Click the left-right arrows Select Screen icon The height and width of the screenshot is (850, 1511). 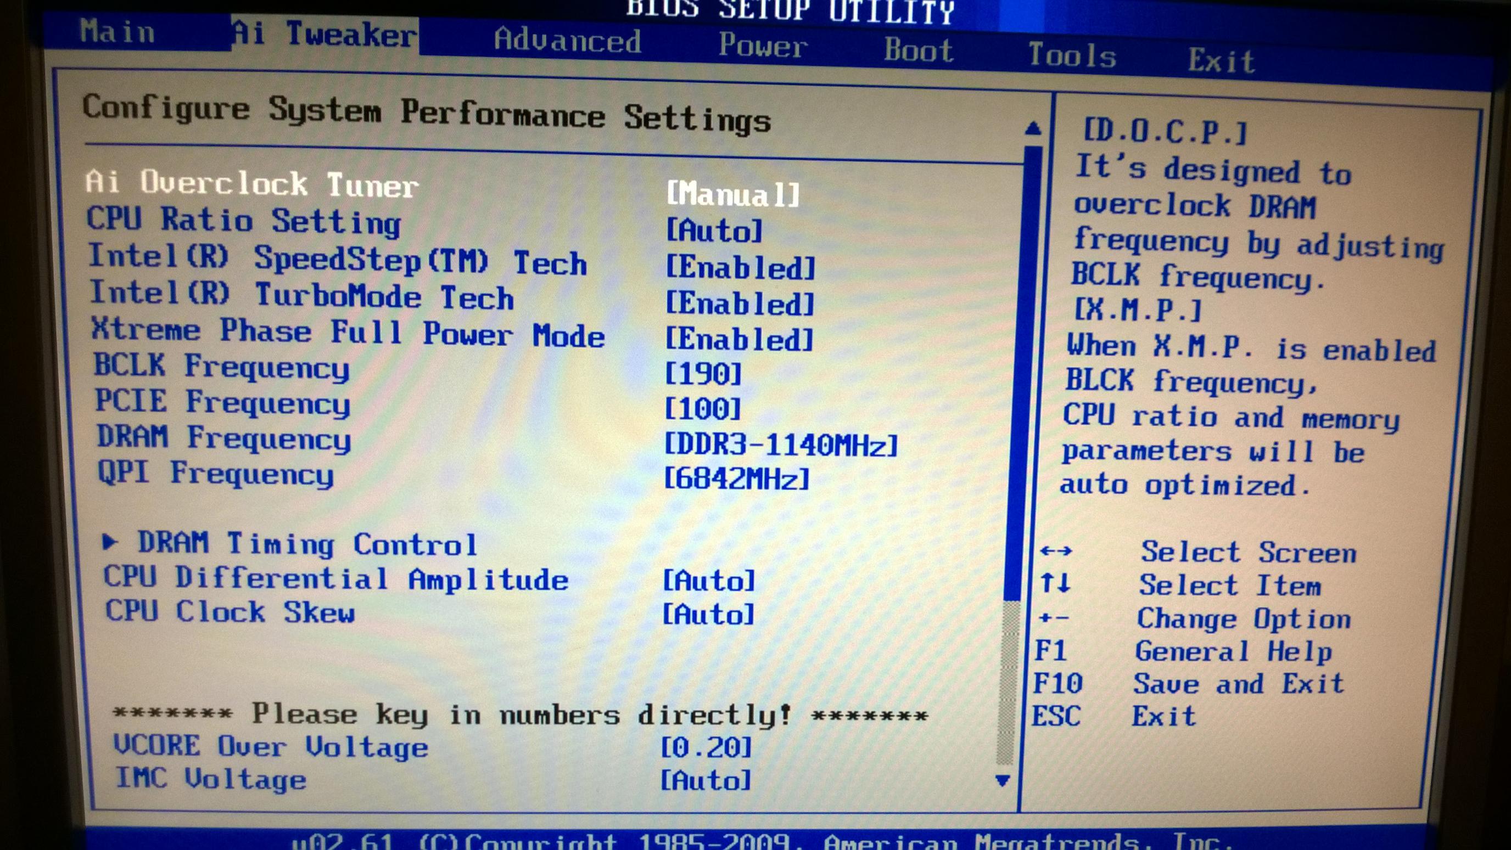(x=1056, y=551)
